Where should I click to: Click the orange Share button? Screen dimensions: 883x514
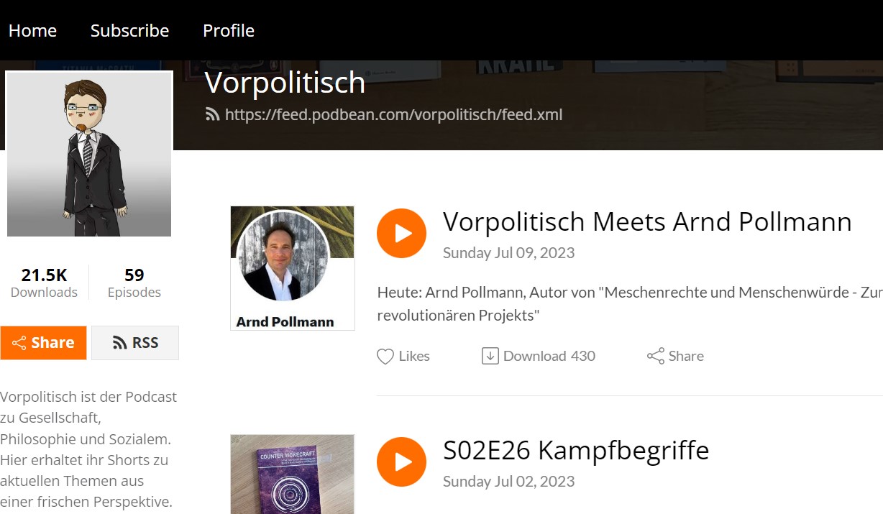[43, 343]
